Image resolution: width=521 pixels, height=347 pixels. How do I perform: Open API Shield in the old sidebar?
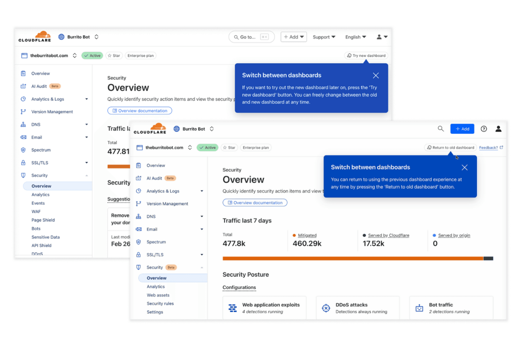[x=41, y=246]
